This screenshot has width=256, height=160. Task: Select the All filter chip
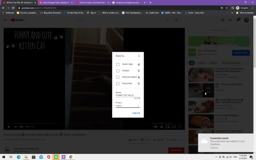191,63
